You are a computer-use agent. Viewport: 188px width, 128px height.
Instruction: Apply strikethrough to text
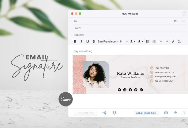click(x=94, y=41)
